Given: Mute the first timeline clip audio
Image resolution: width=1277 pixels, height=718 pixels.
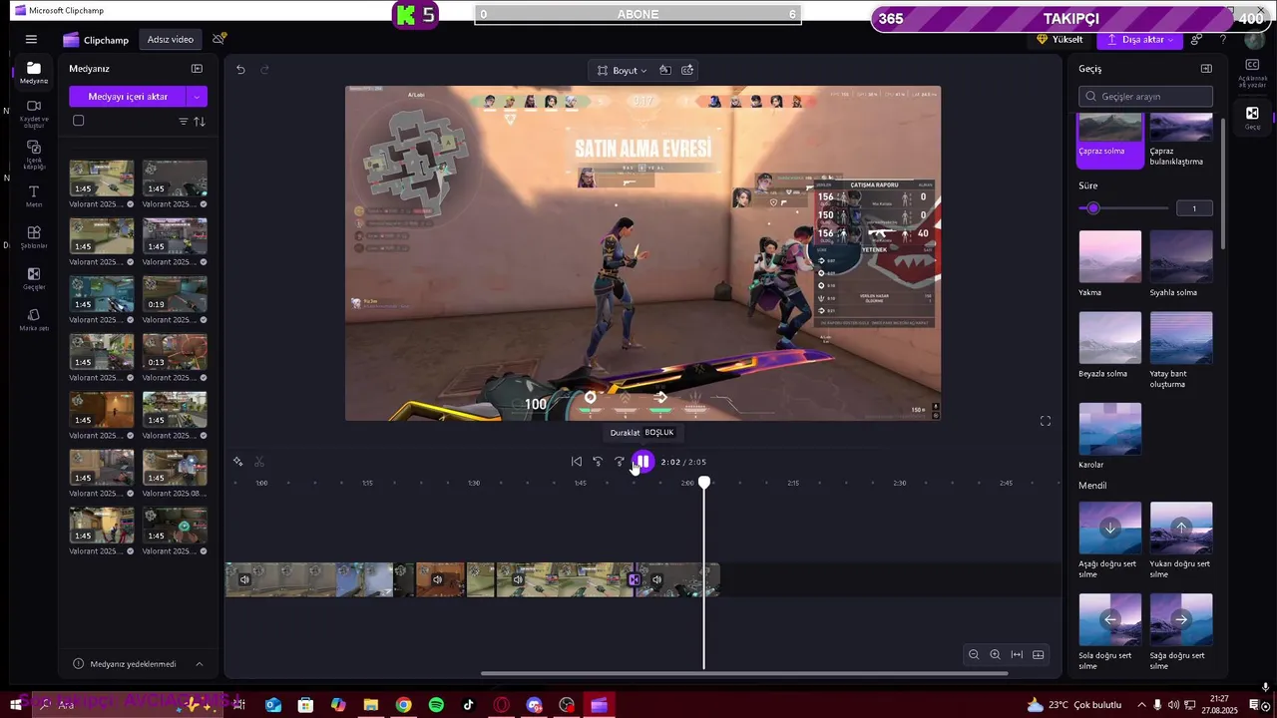Looking at the screenshot, I should (x=244, y=579).
